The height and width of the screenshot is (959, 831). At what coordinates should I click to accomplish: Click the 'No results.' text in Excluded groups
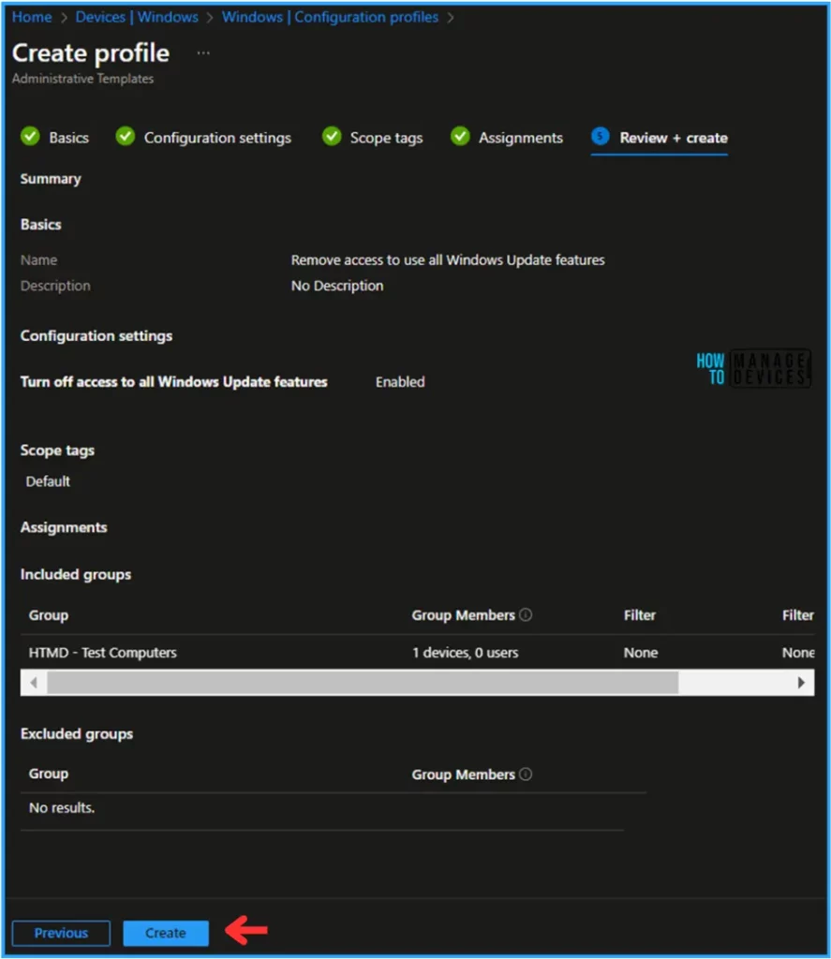tap(62, 808)
